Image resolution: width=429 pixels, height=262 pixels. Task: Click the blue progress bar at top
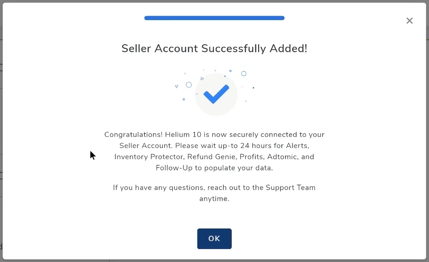[214, 18]
